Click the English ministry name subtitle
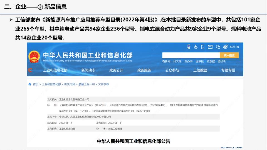 [88, 61]
